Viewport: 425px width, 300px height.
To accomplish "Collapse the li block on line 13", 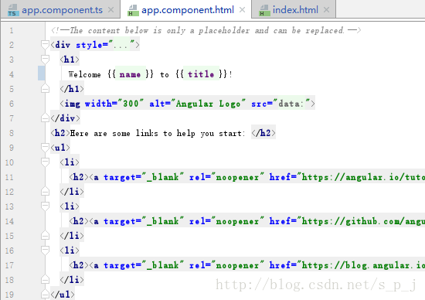I will [45, 206].
